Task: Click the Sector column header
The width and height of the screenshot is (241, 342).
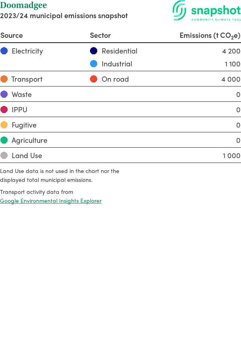Action: pyautogui.click(x=100, y=35)
